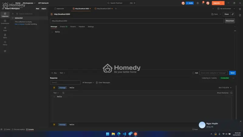Open Visual Studio Code from taskbar
This screenshot has width=243, height=137.
(x=124, y=134)
